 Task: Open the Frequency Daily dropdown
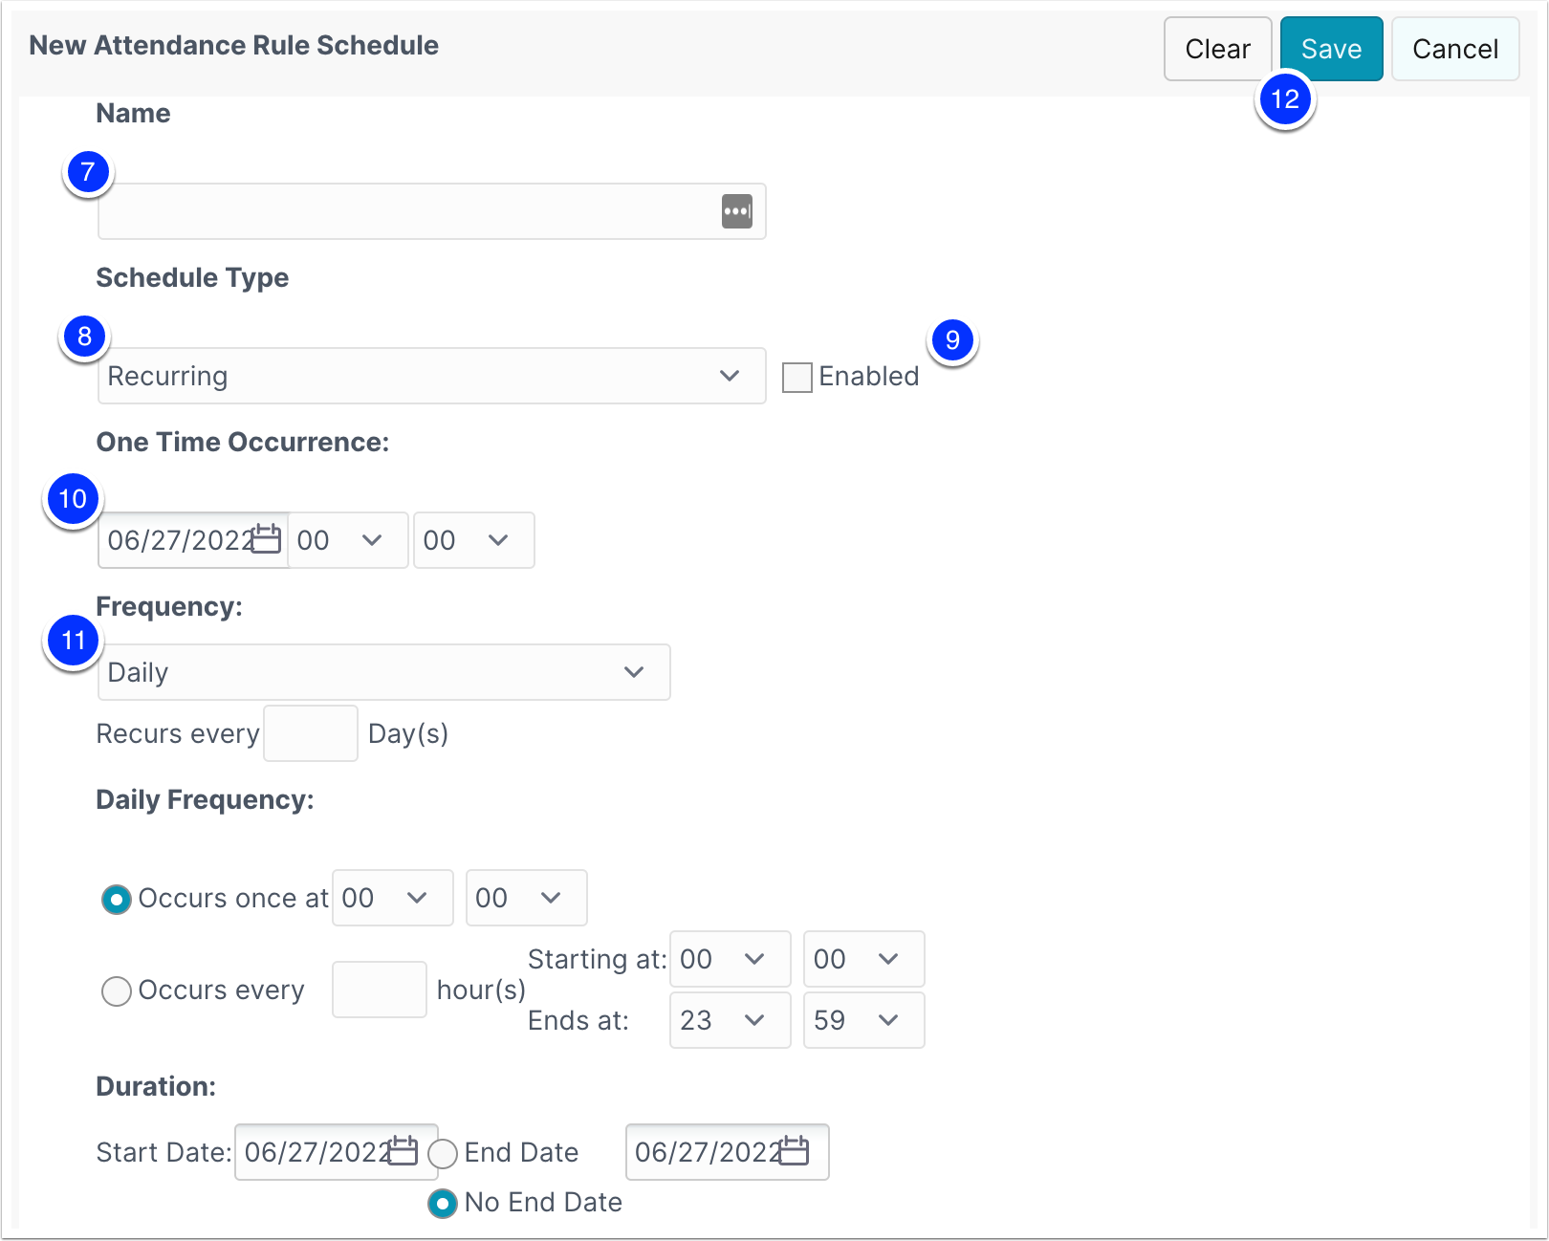(383, 672)
